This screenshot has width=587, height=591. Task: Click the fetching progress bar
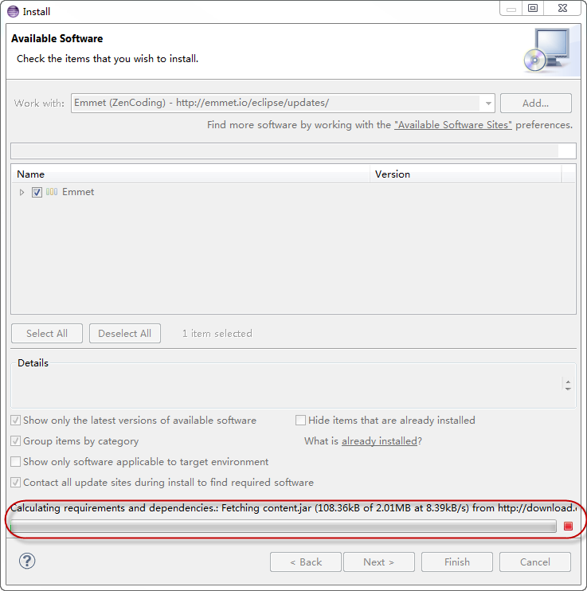(284, 526)
